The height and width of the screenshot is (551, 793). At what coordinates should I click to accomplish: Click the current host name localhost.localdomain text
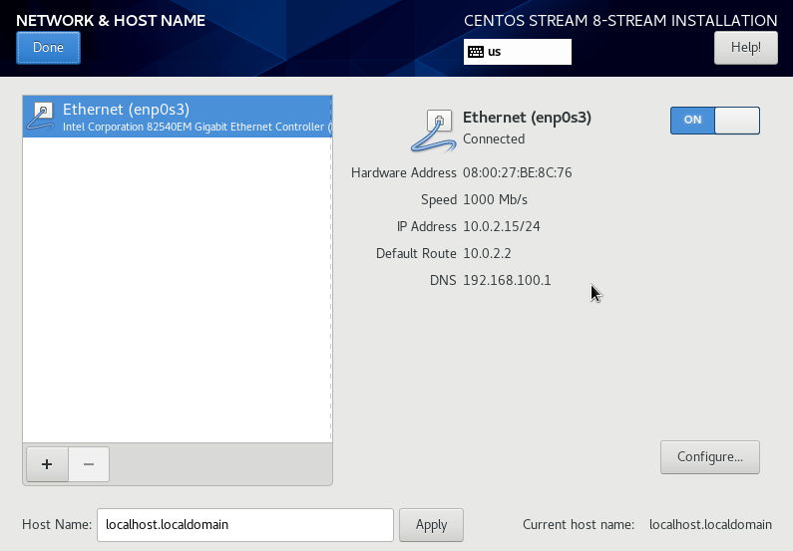coord(710,524)
